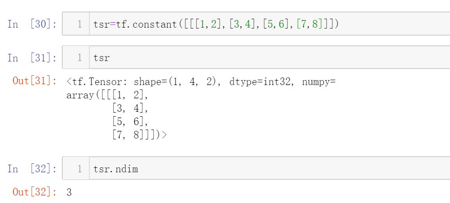Click line number 1 in cell 32

click(x=80, y=169)
